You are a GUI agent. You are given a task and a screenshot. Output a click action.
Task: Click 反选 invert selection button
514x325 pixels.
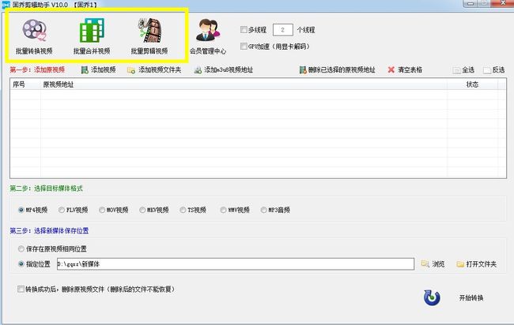pos(494,70)
